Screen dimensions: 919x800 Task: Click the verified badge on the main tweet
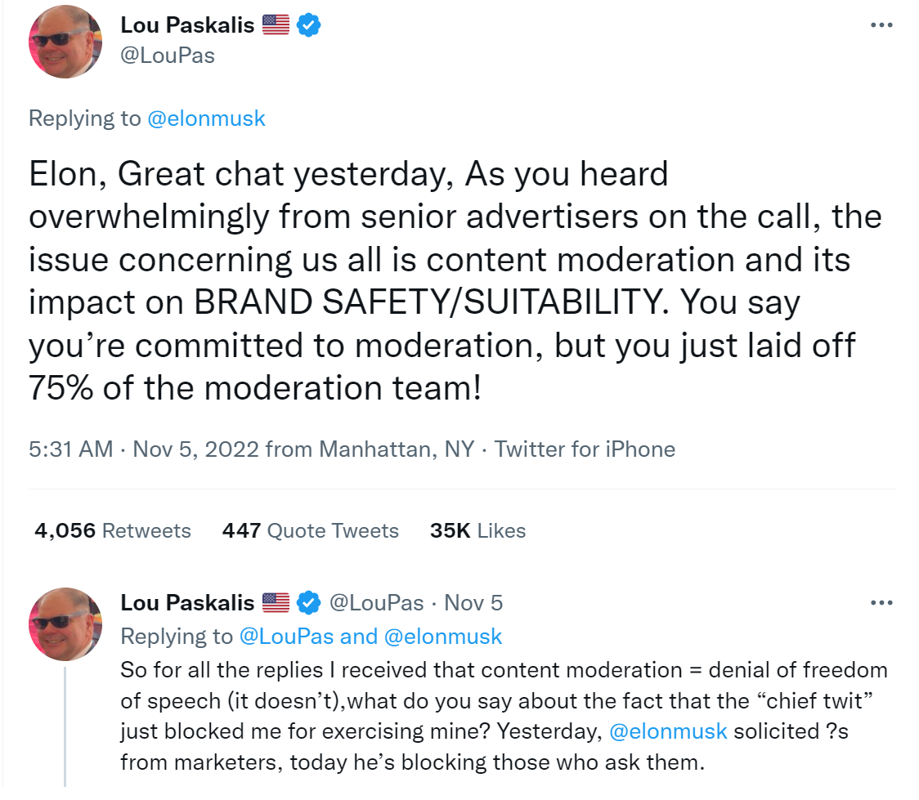308,25
